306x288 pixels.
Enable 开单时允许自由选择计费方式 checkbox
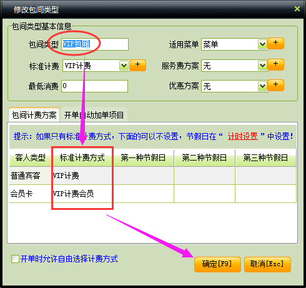(x=15, y=259)
